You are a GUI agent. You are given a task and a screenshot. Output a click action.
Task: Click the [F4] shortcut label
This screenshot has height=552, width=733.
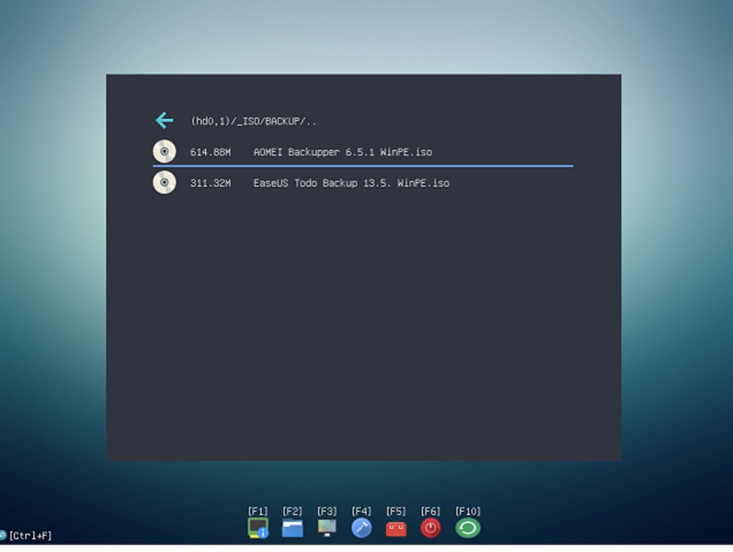coord(361,512)
